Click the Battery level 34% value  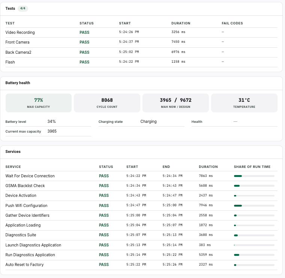pos(52,121)
